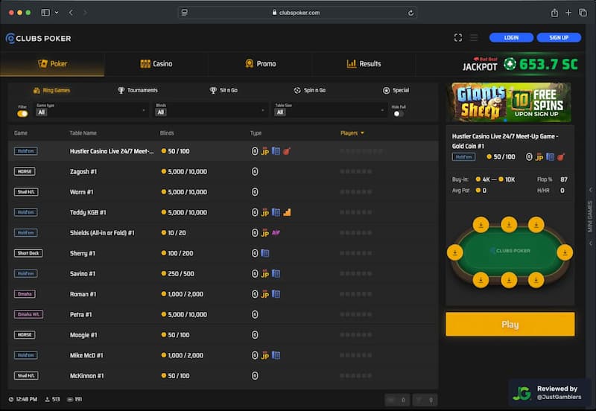The image size is (596, 411).
Task: Click the bar-chart icon in Teddy KGB row
Action: (287, 212)
